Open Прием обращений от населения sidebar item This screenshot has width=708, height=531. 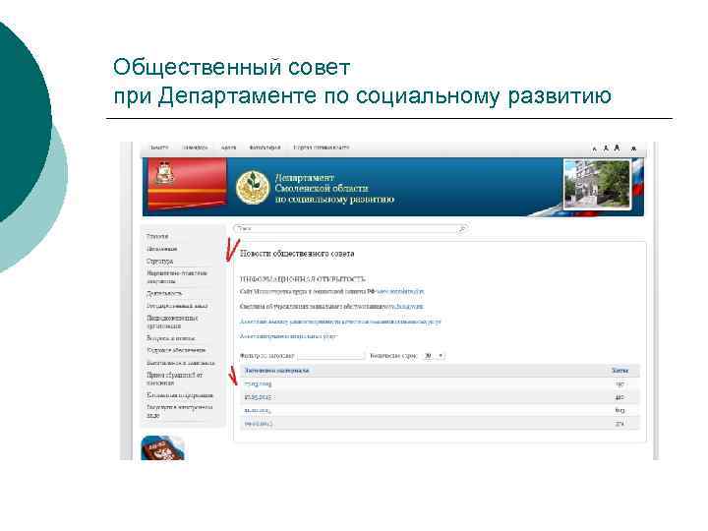[175, 379]
